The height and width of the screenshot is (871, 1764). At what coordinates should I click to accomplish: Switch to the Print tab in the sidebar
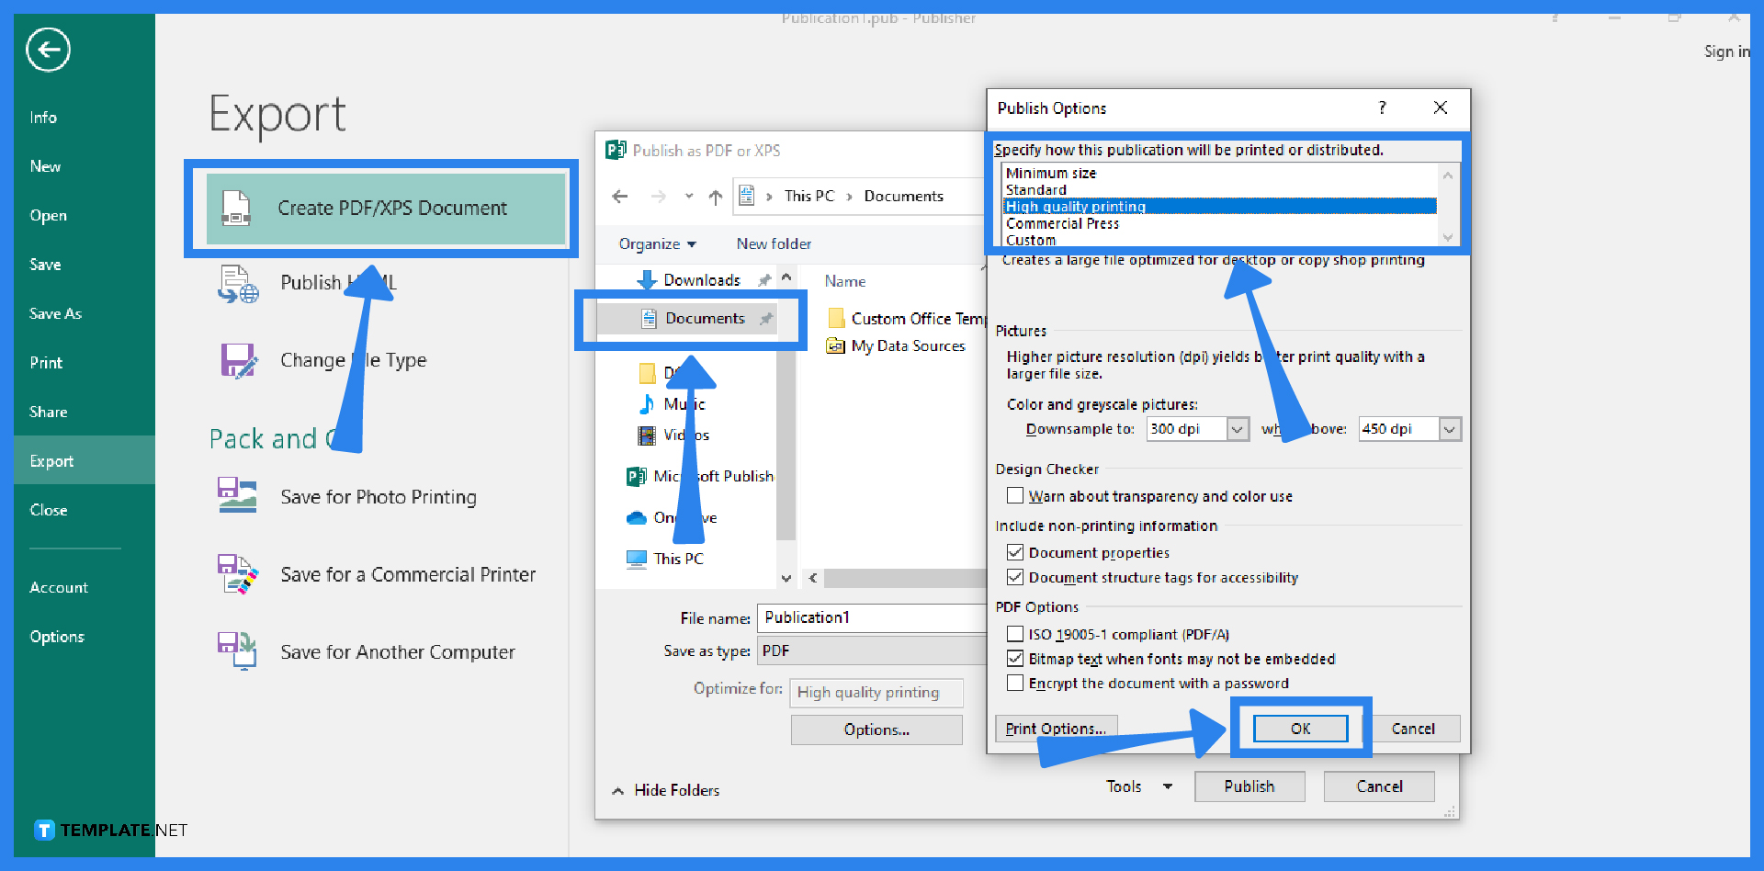click(45, 362)
